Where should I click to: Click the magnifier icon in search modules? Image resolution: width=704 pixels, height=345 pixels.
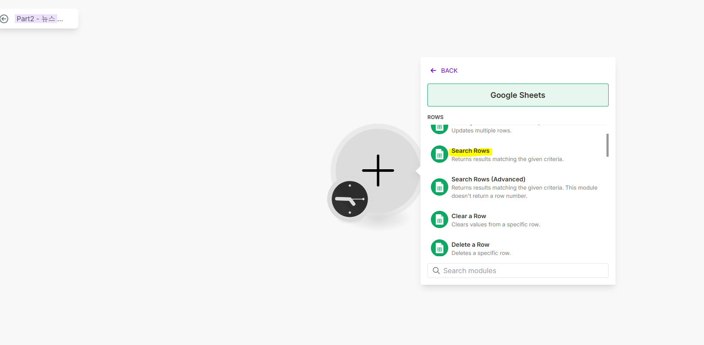coord(436,271)
